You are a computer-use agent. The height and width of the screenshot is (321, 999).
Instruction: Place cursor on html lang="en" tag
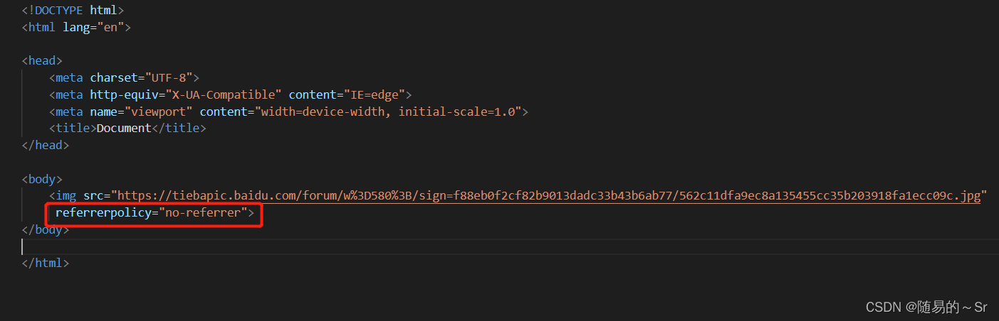(x=76, y=27)
